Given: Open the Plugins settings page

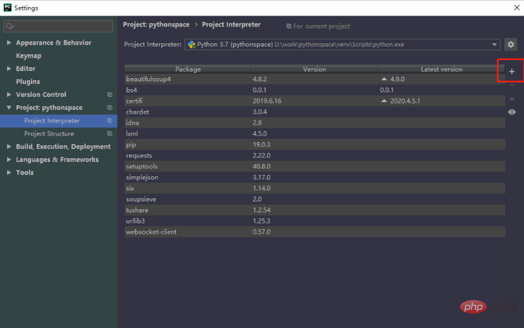Looking at the screenshot, I should coord(28,81).
